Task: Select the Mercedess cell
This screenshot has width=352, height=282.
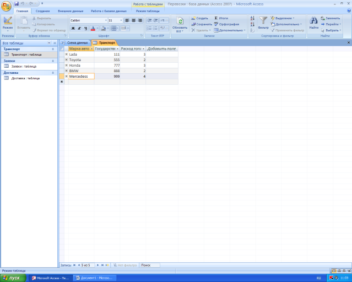Action: [x=82, y=77]
